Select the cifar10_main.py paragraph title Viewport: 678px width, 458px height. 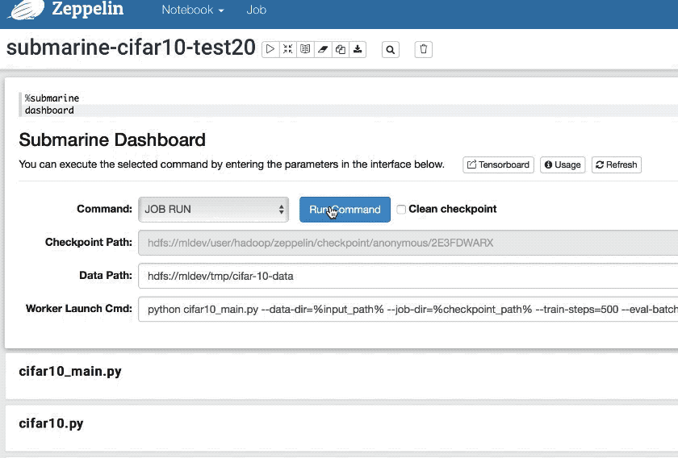tap(70, 372)
